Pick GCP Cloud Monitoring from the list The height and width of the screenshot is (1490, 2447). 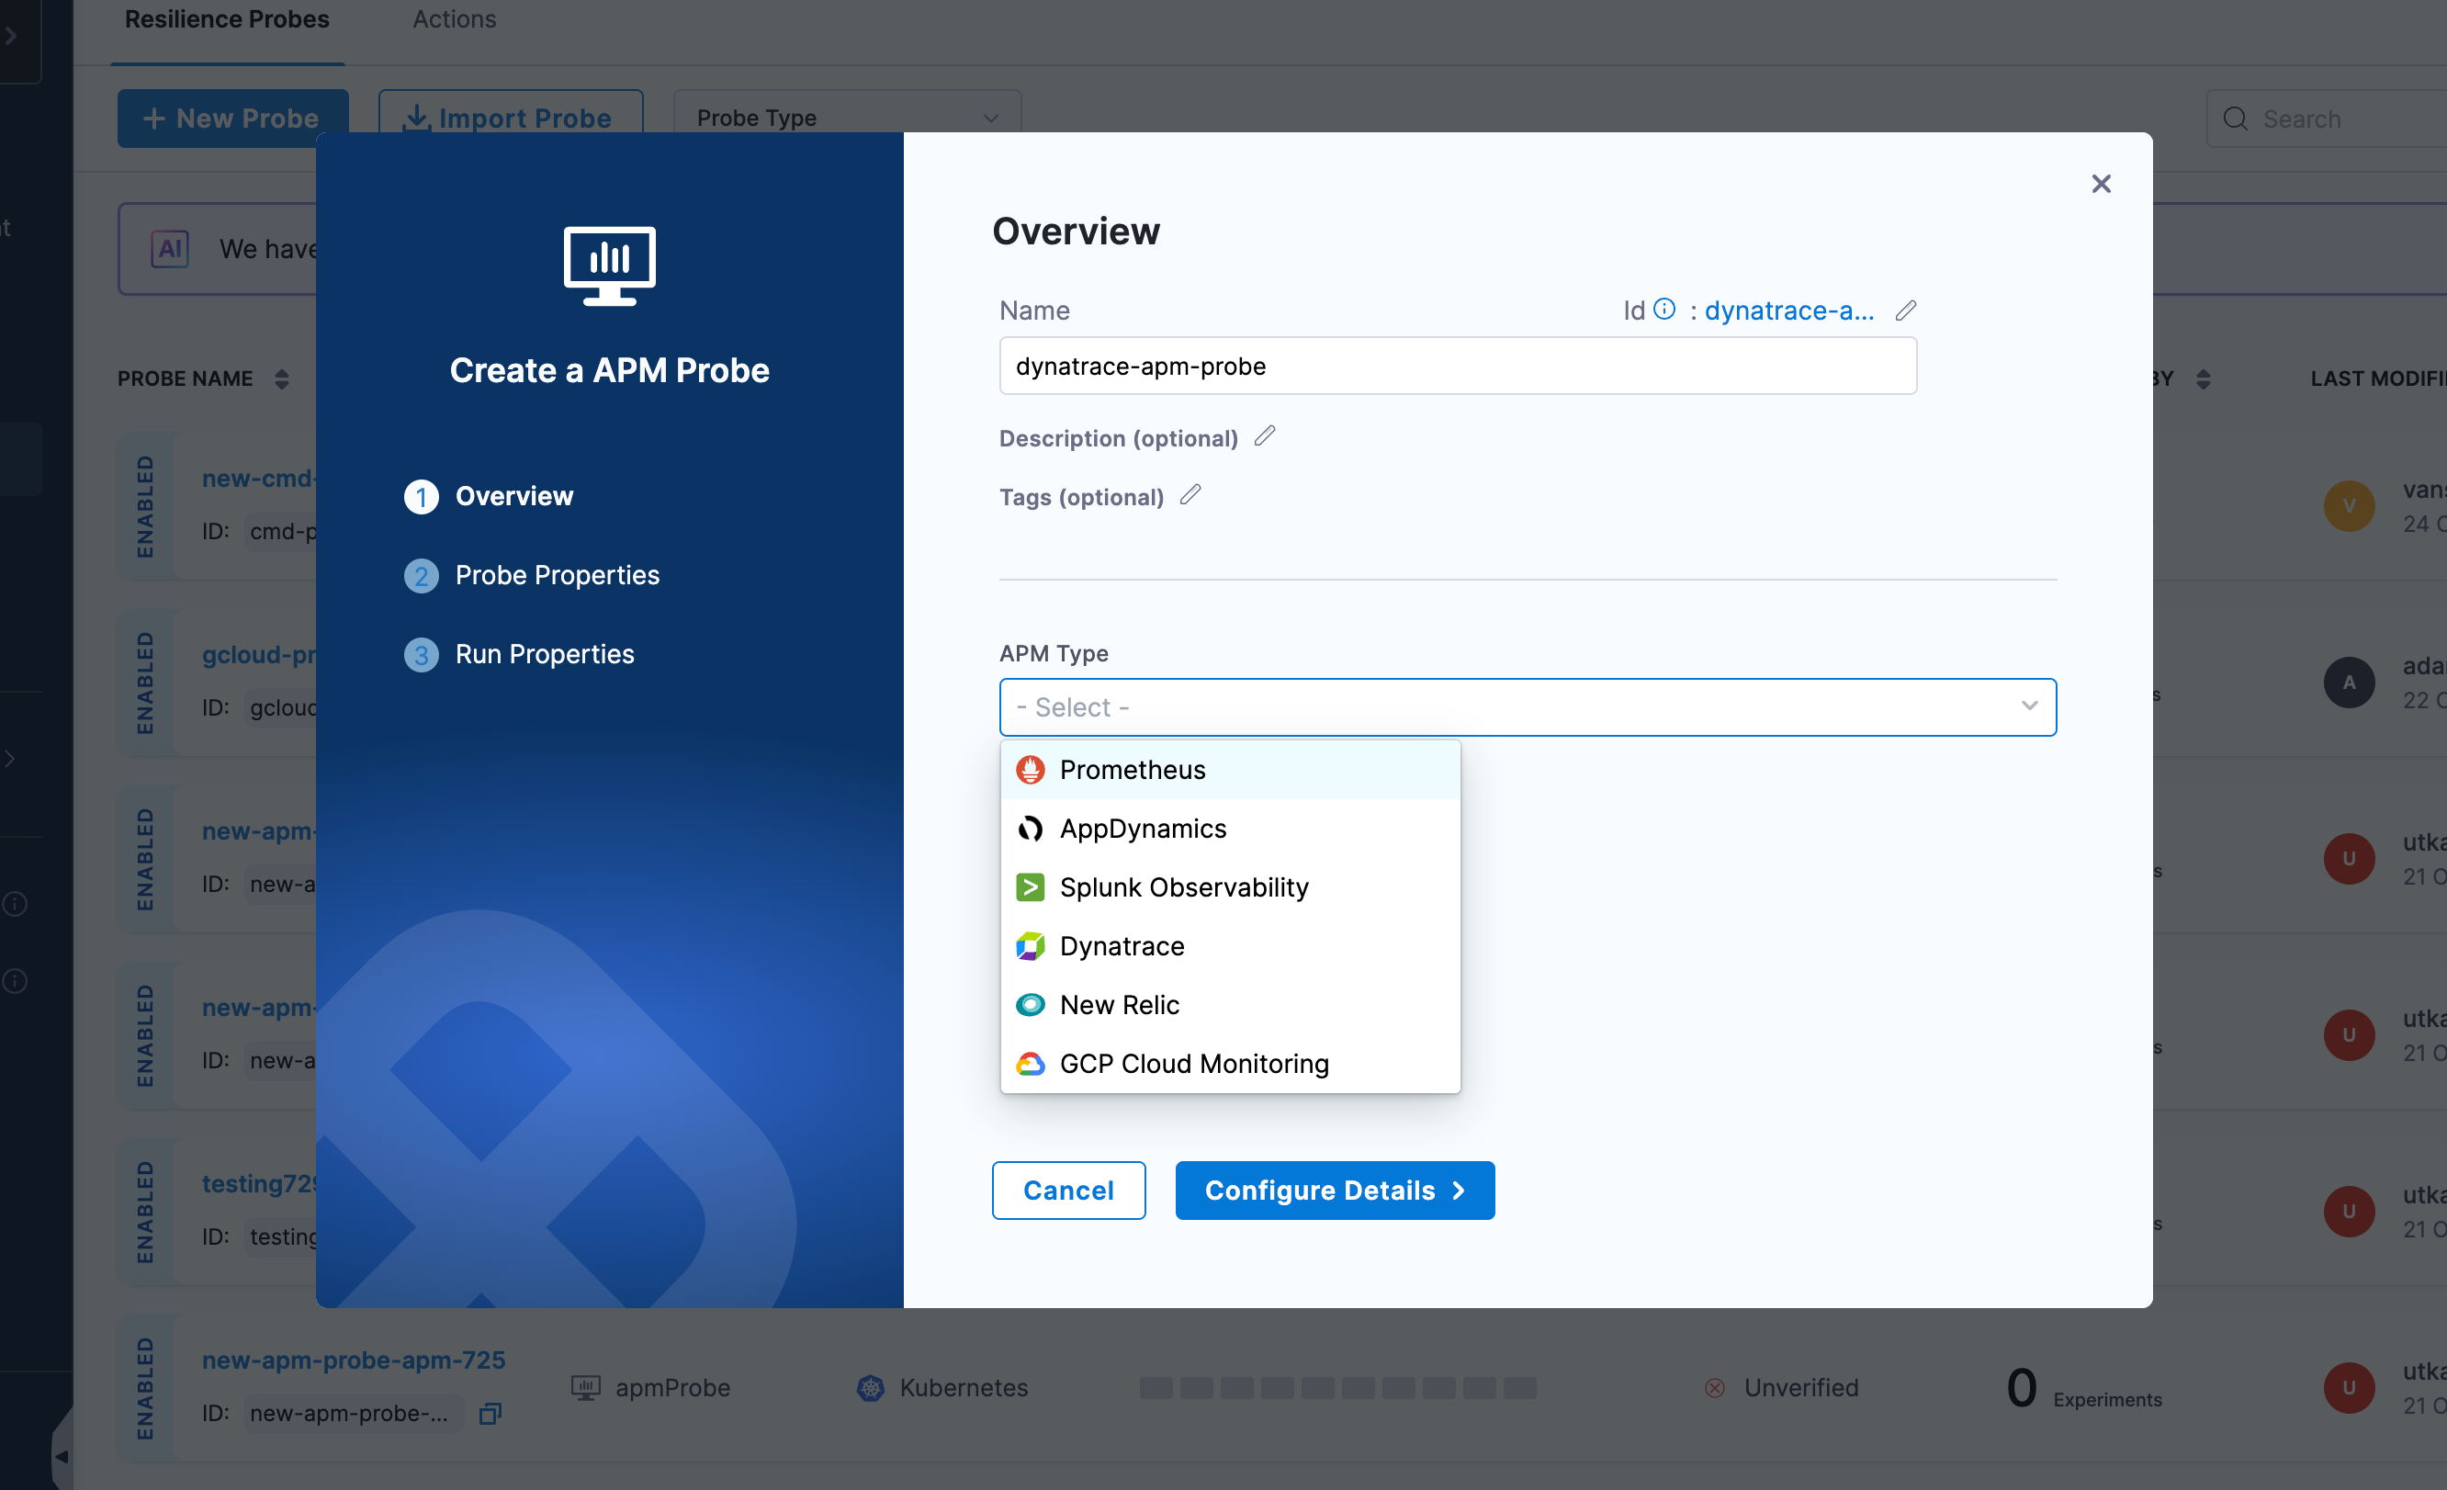coord(1194,1063)
